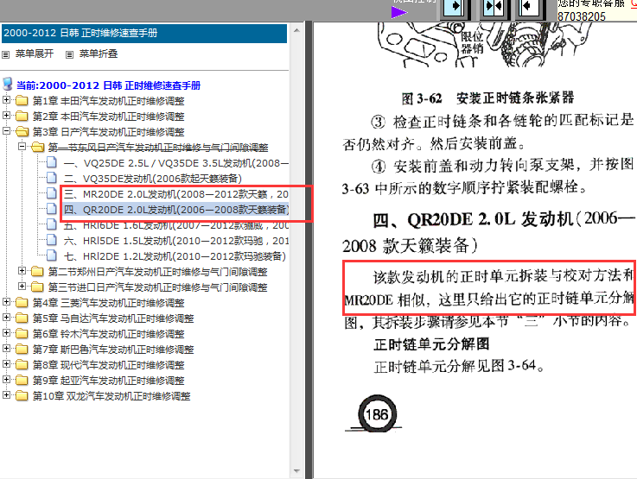Screen dimensions: 637x479
Task: Click 当前:2000-2012 日韩 正时维修速查手册 link
Action: [x=108, y=85]
